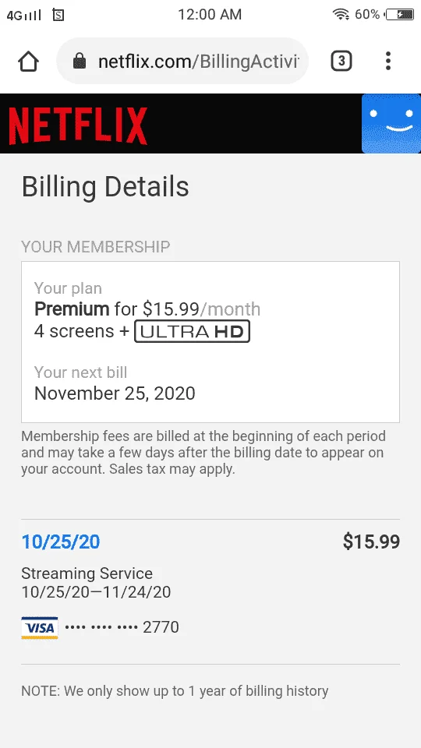Tap the $15.99 charge amount
Image resolution: width=421 pixels, height=748 pixels.
[371, 542]
